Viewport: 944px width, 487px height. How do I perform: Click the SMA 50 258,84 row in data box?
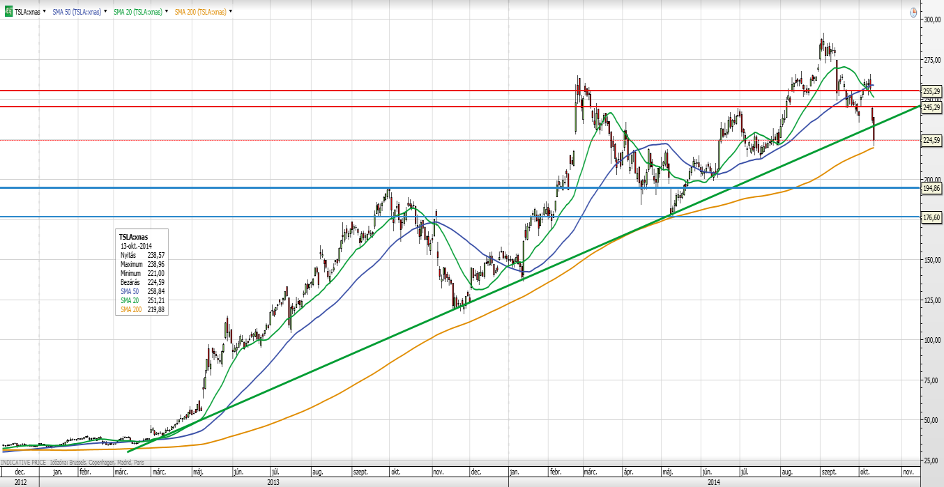pos(142,291)
